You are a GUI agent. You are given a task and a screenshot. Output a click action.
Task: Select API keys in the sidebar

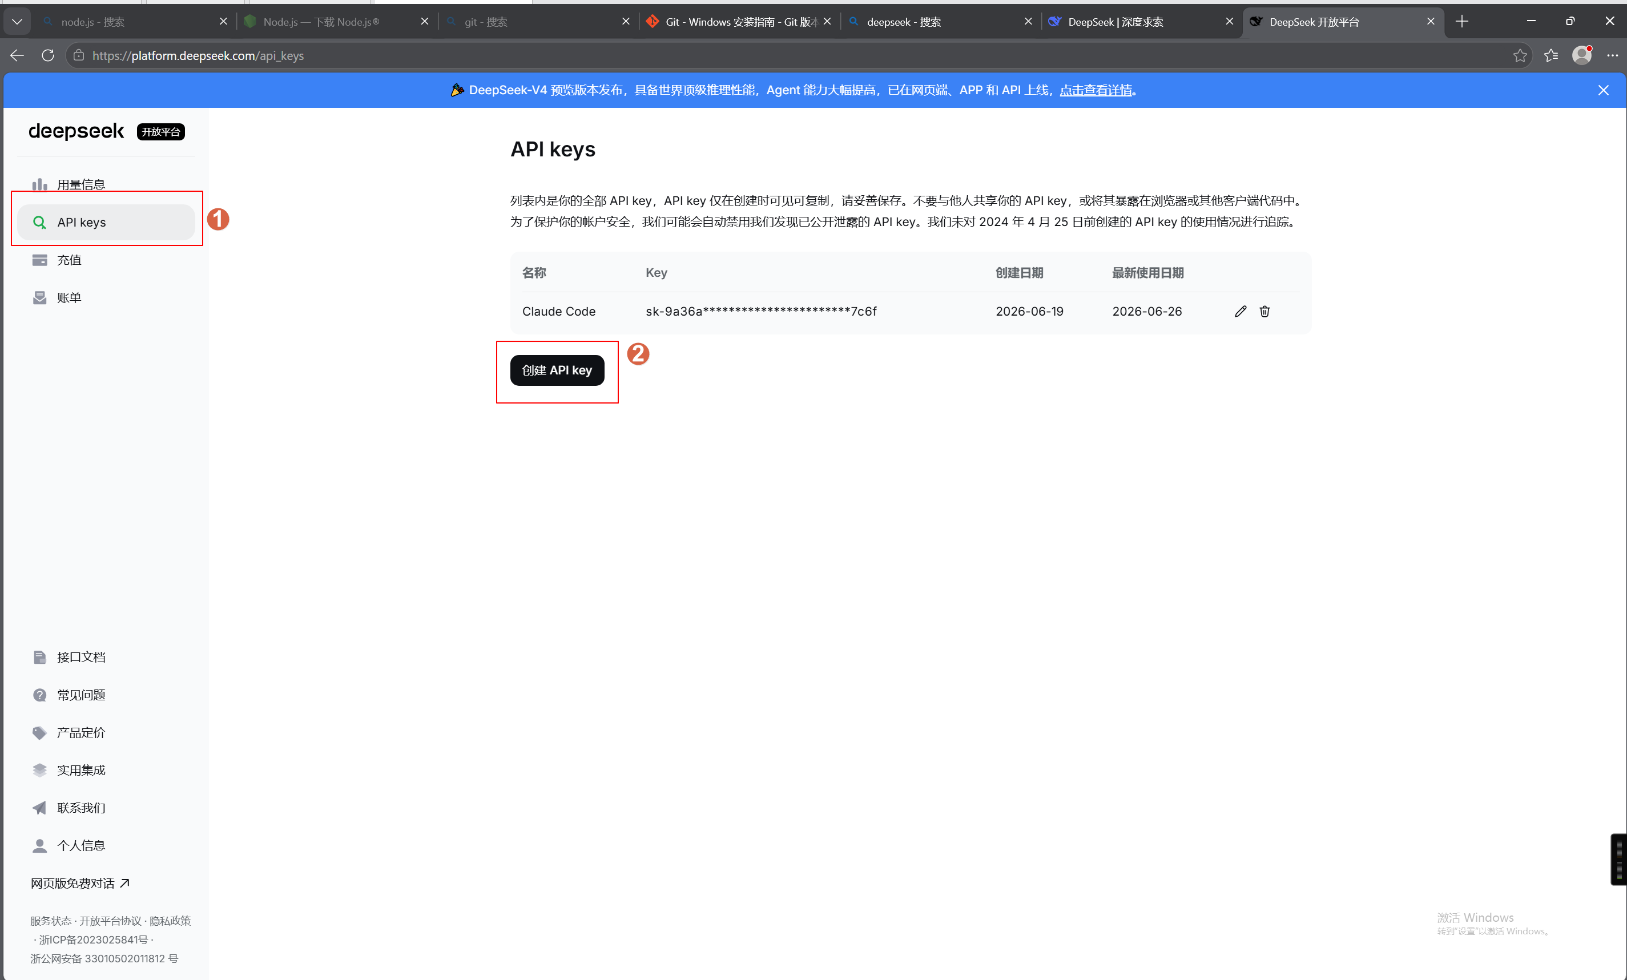(x=106, y=222)
